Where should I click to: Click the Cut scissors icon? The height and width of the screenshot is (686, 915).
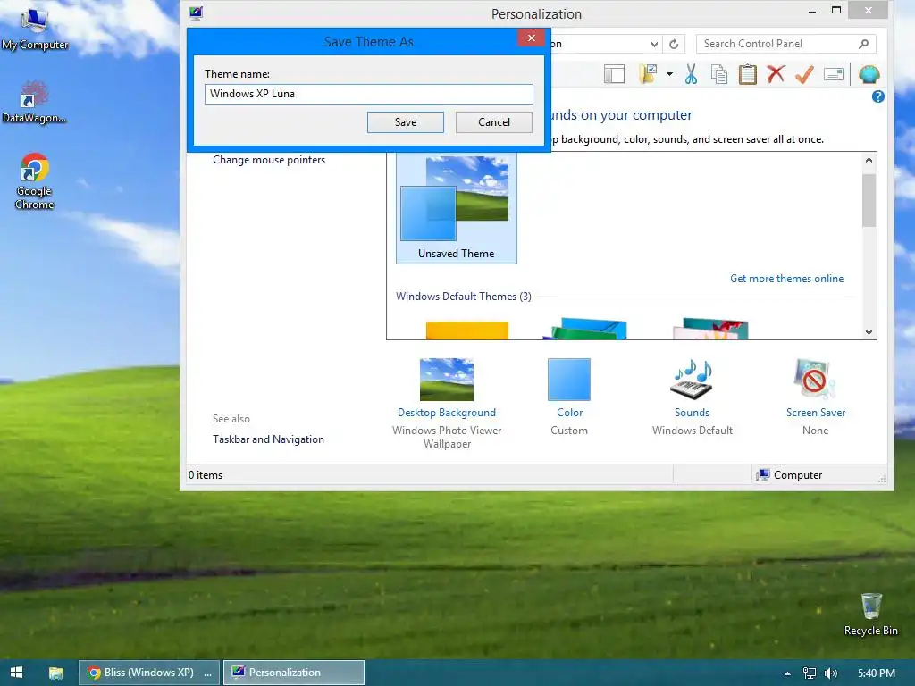pos(691,74)
